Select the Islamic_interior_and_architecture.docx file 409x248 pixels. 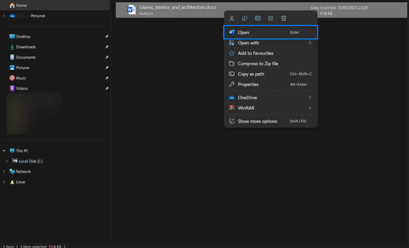(x=178, y=8)
